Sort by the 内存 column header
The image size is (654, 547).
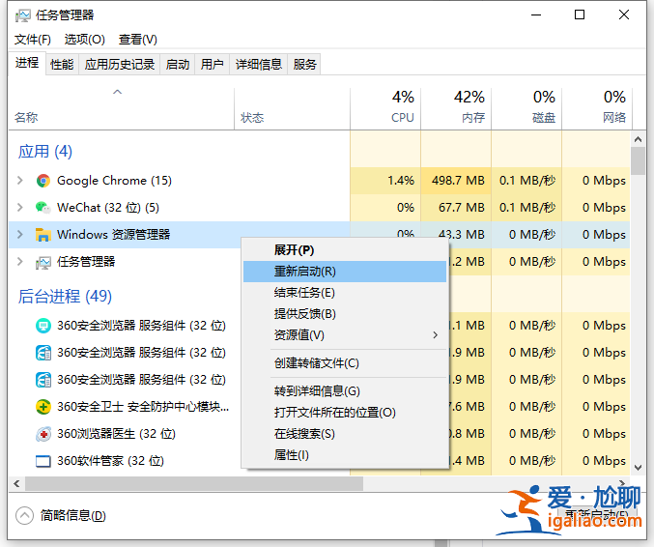(x=456, y=108)
